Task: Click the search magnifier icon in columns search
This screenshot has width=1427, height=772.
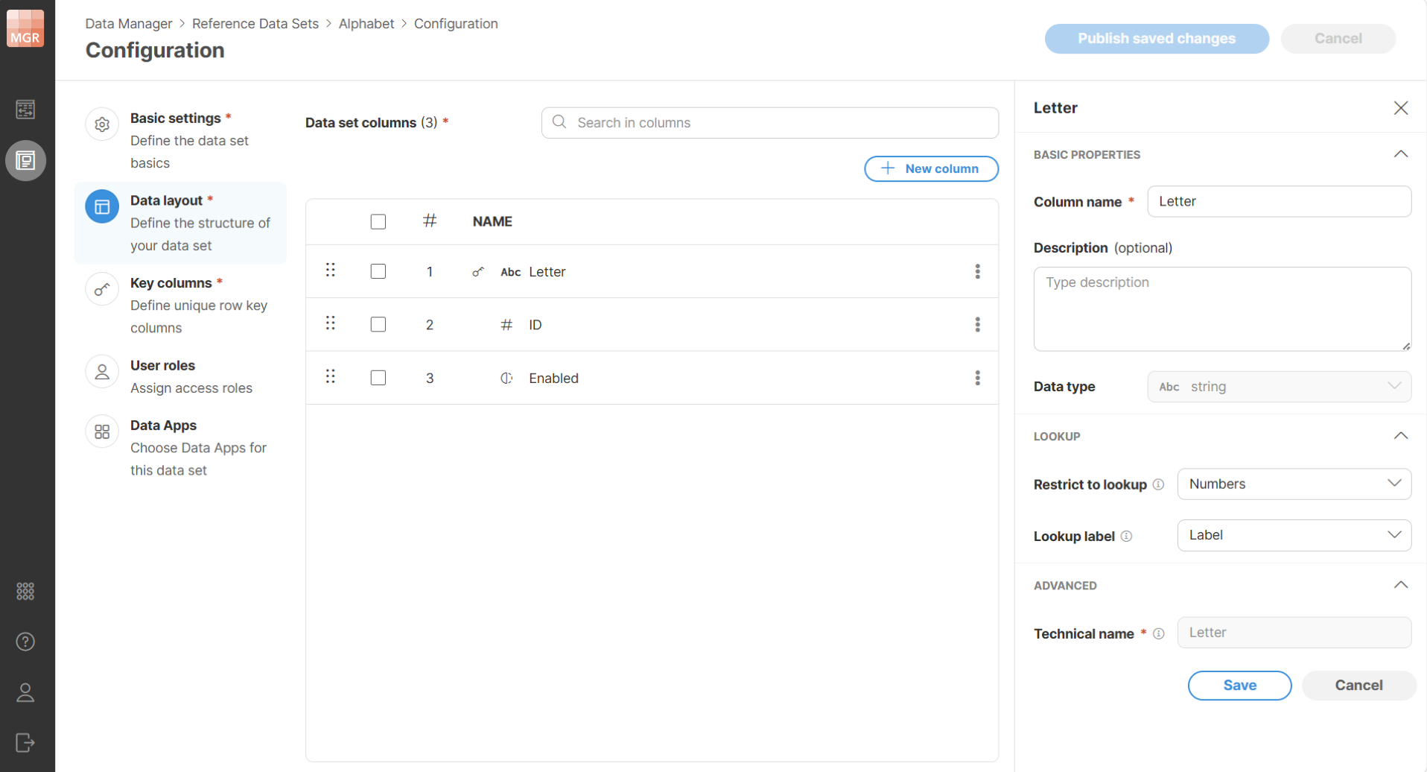Action: 559,121
